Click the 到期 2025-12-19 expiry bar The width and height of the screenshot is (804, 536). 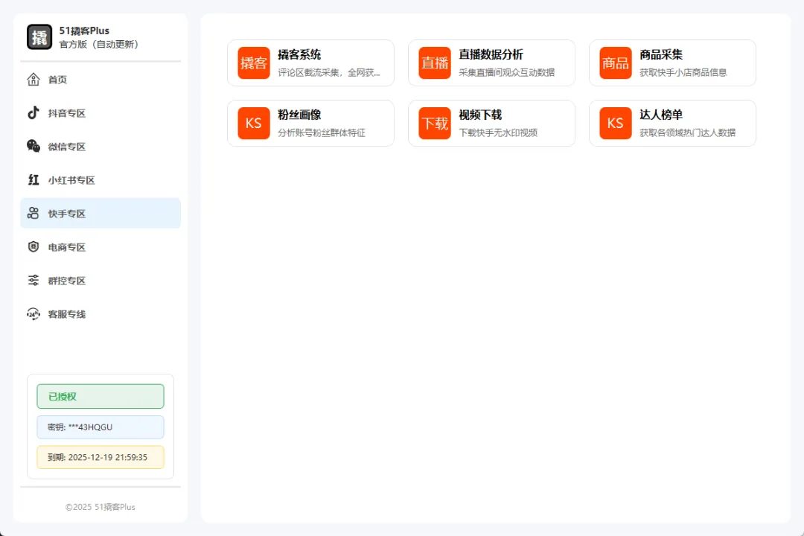(x=100, y=457)
